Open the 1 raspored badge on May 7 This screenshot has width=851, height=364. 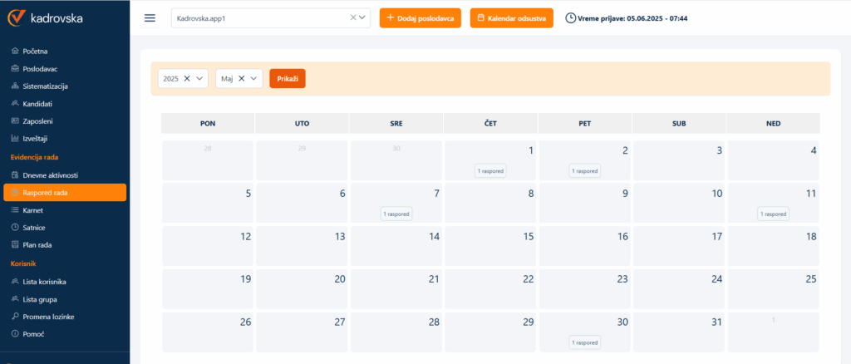396,214
